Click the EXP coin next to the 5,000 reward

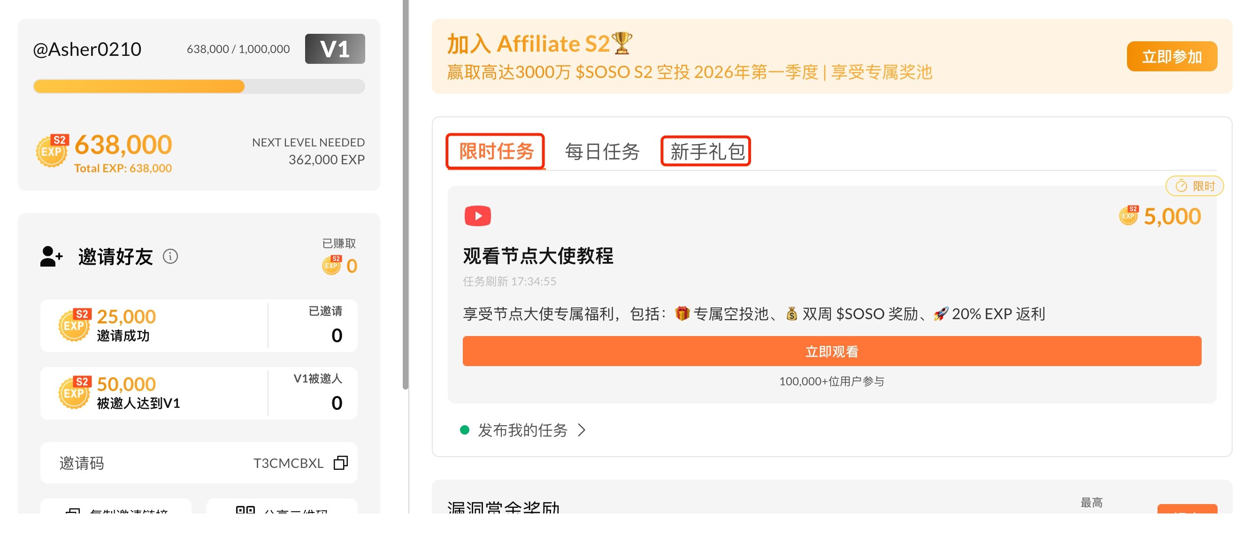pyautogui.click(x=1128, y=215)
